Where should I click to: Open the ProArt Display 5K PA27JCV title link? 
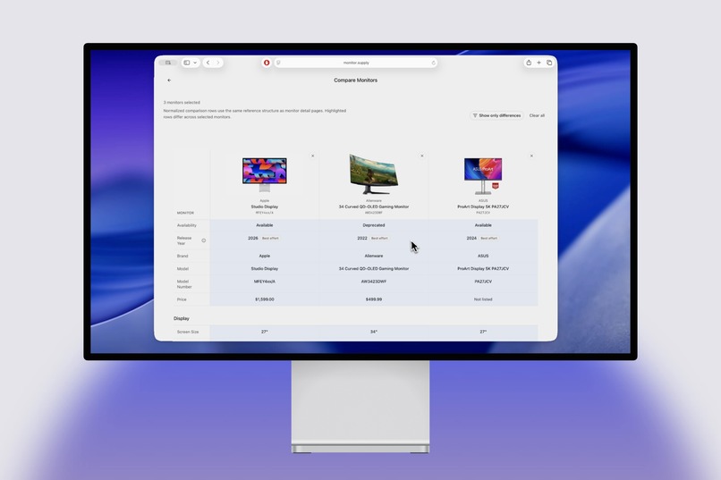point(483,206)
